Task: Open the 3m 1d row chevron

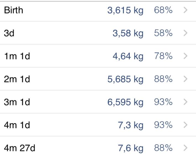Action: [x=186, y=102]
